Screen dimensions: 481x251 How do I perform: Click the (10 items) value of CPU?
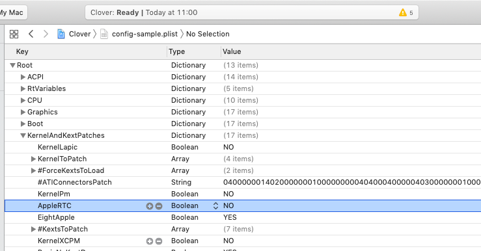241,100
